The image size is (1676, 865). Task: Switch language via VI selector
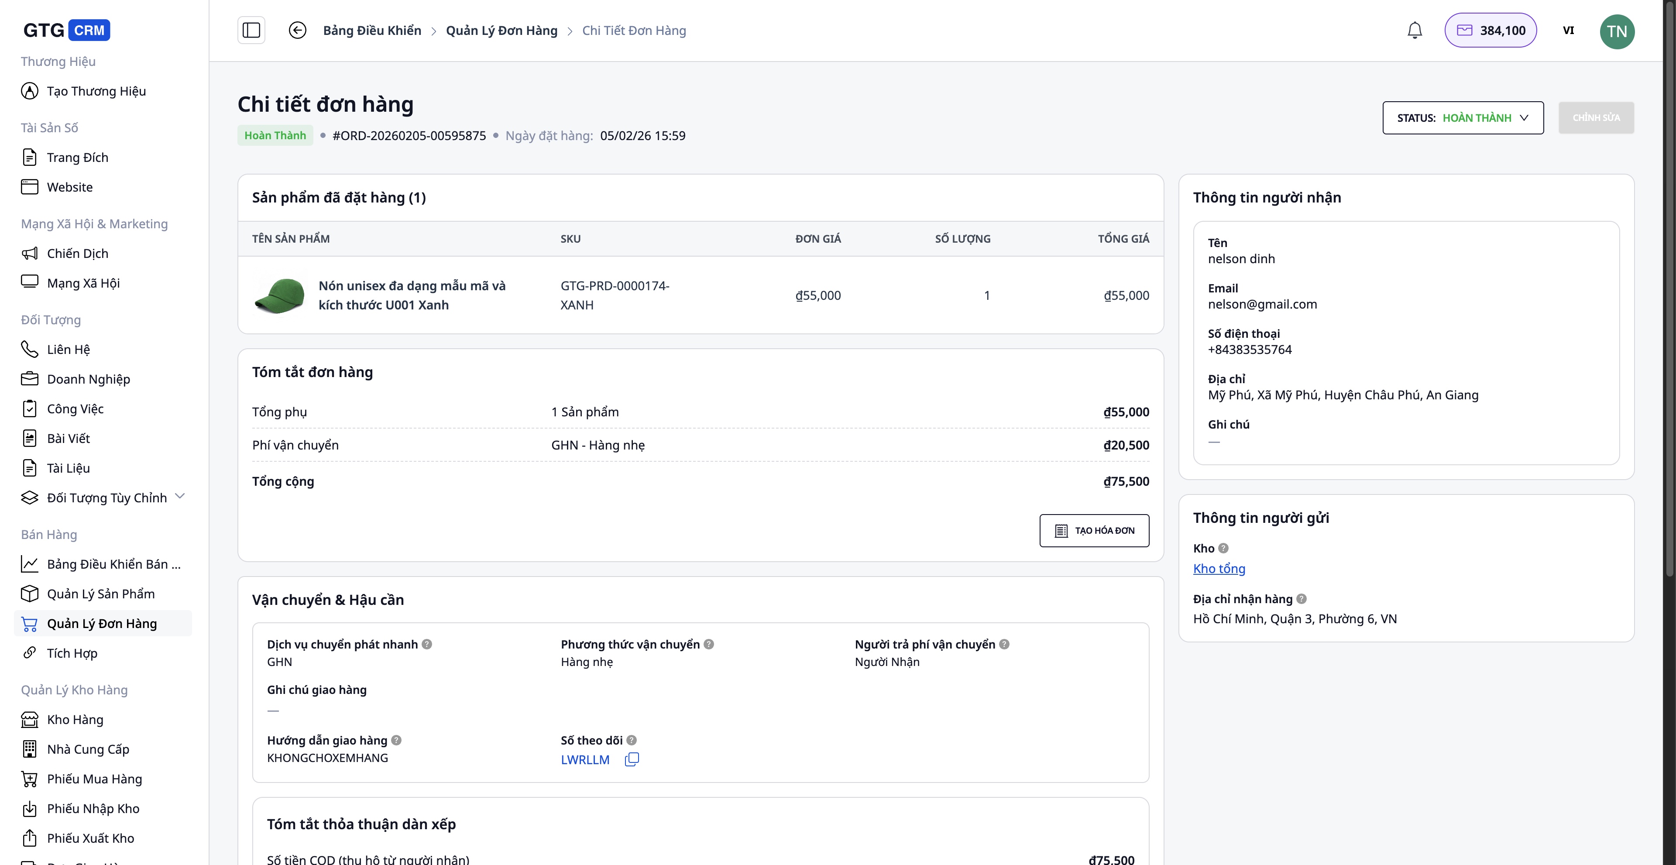click(1568, 31)
